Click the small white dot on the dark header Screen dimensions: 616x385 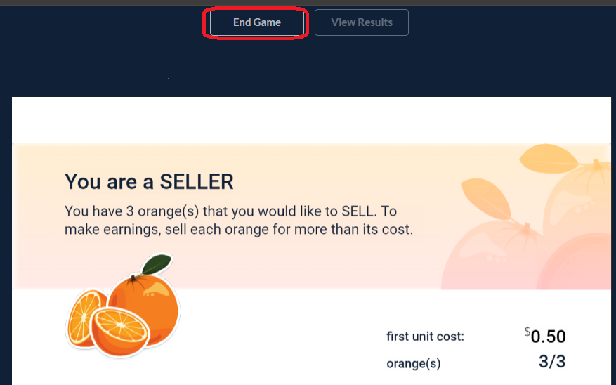coord(169,79)
